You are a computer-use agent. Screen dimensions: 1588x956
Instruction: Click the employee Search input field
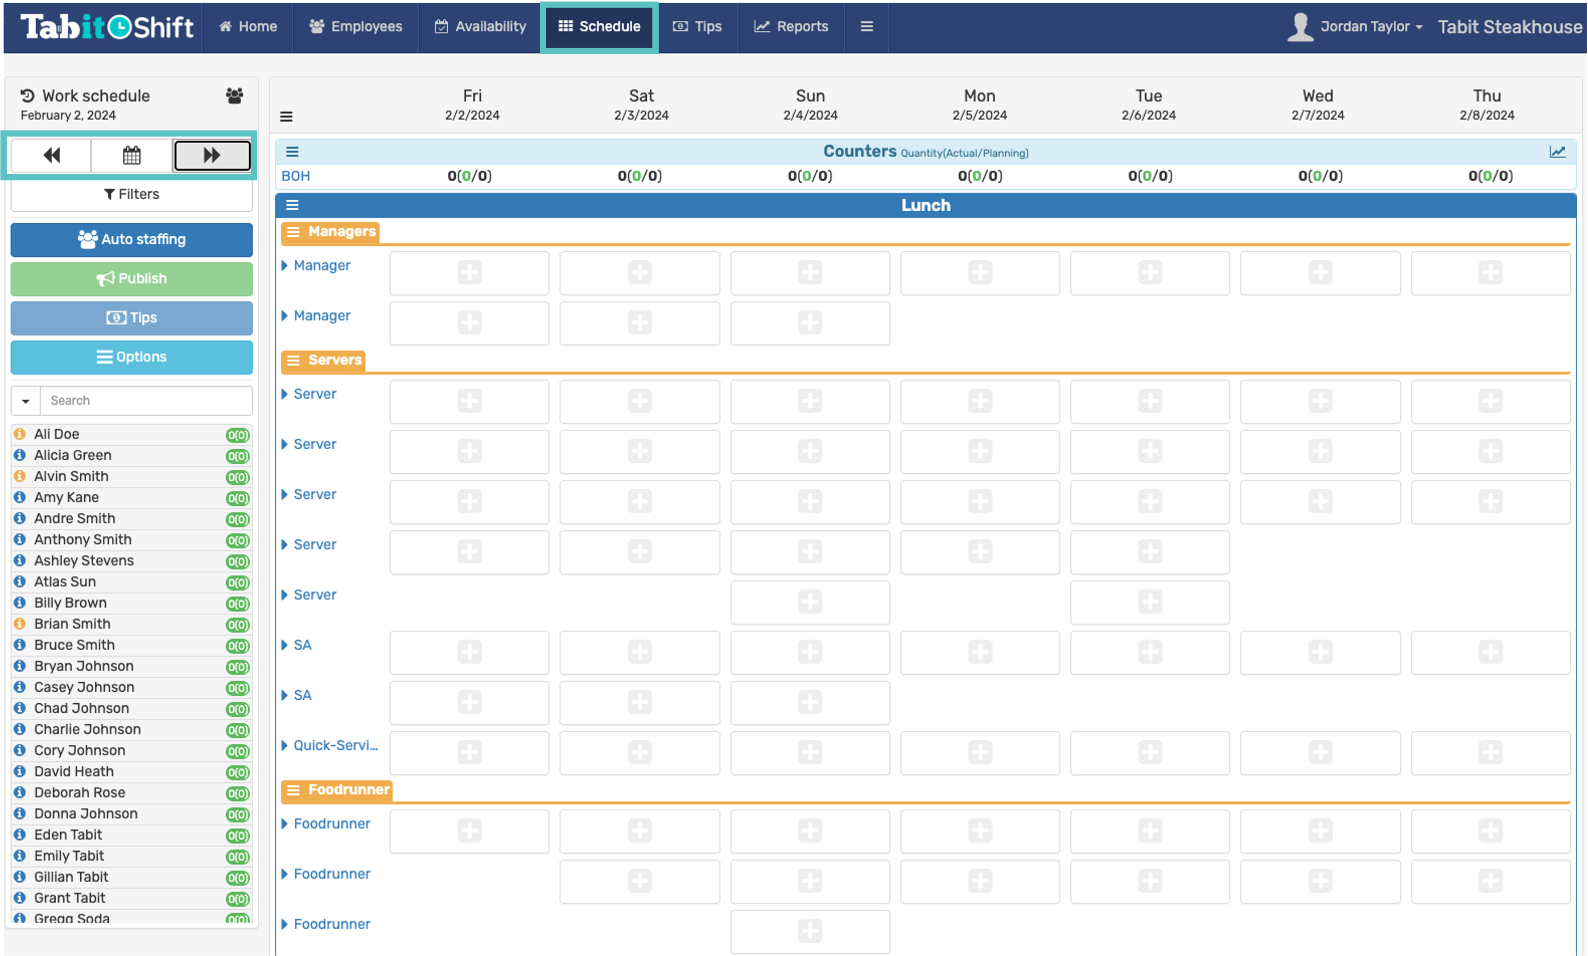pos(146,401)
